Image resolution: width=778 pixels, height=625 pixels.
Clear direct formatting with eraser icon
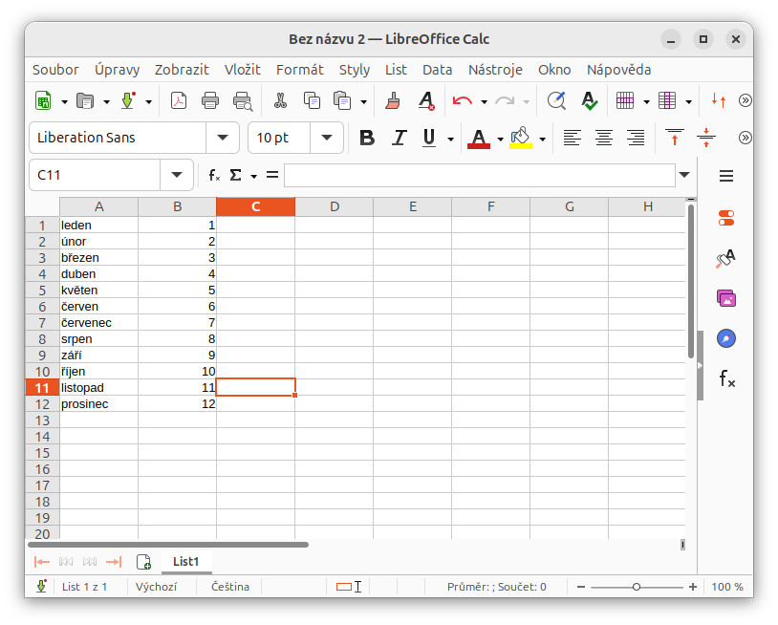(425, 99)
